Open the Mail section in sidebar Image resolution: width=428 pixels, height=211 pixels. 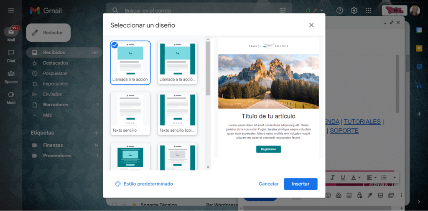click(x=11, y=35)
